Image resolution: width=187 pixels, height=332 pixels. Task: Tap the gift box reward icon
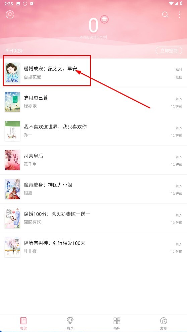click(104, 20)
